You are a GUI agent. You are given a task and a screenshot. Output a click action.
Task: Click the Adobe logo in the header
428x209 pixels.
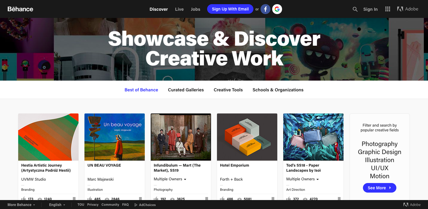408,9
